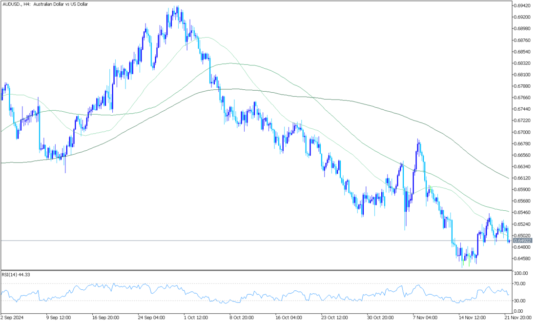Click the RSI(14) 44.33 indicator label
This screenshot has width=537, height=322.
pos(16,275)
